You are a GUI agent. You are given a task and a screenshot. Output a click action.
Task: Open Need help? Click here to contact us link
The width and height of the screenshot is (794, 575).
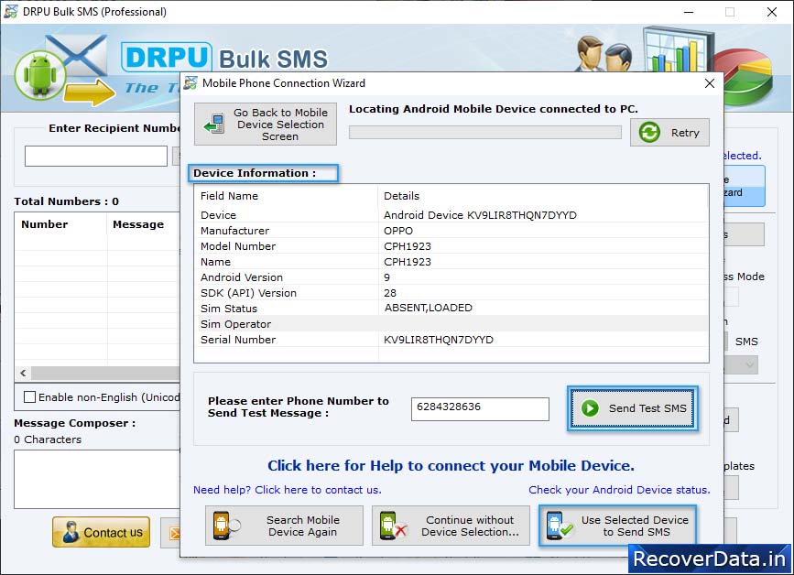pos(288,490)
